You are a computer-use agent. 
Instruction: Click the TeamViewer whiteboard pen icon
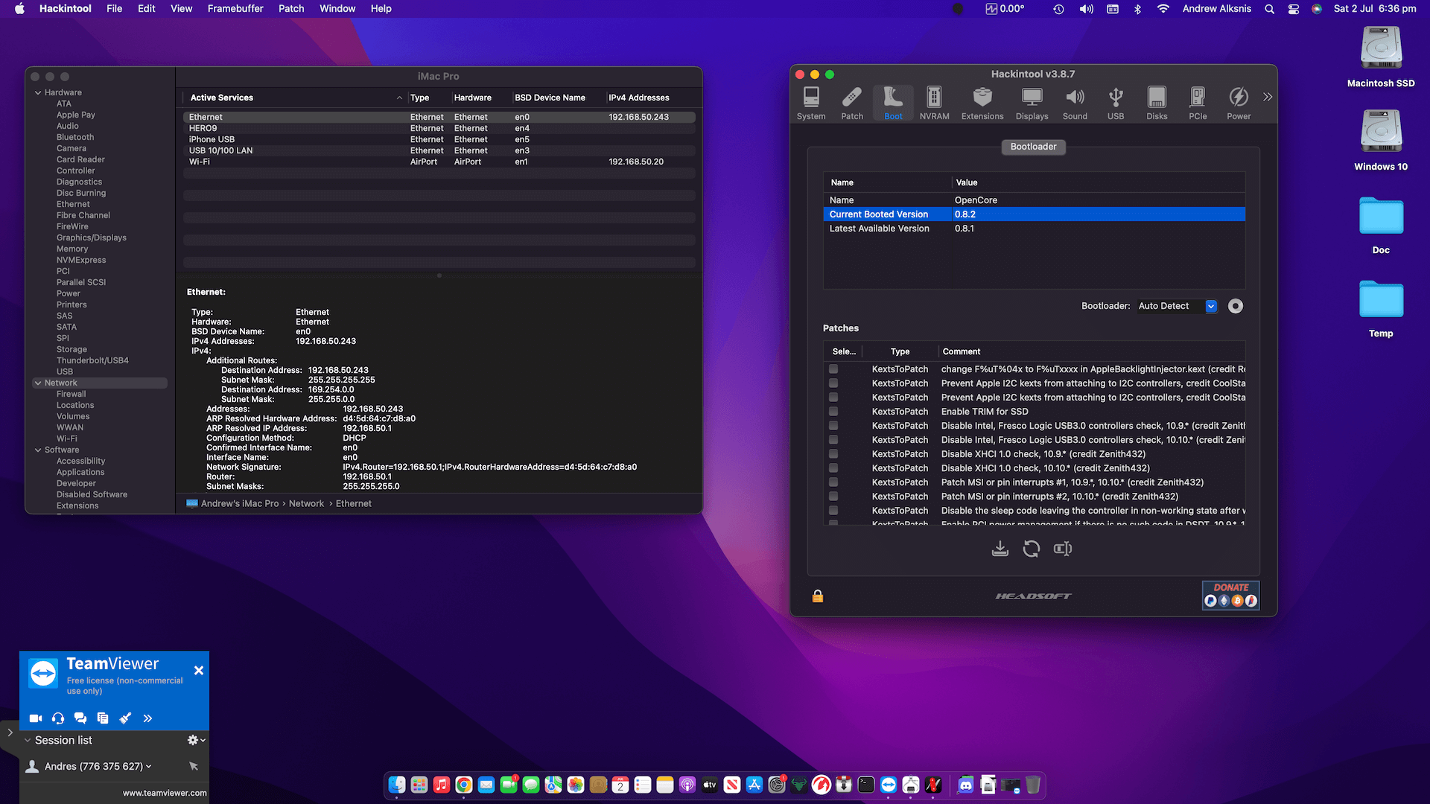click(125, 718)
